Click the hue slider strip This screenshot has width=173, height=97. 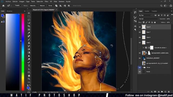click(23, 52)
